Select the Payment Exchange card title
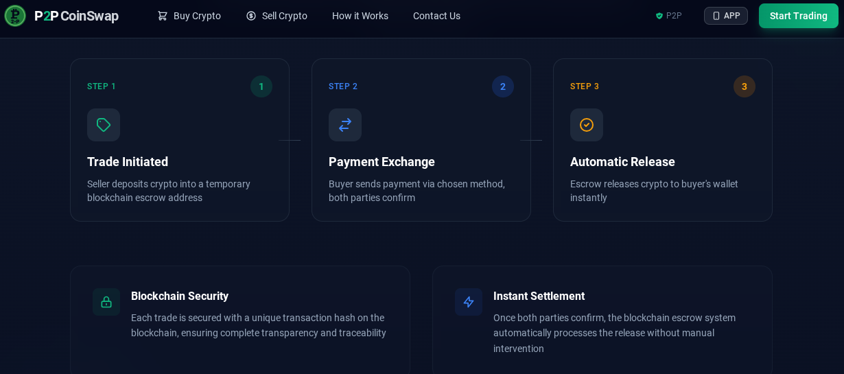The image size is (844, 374). coord(382,162)
